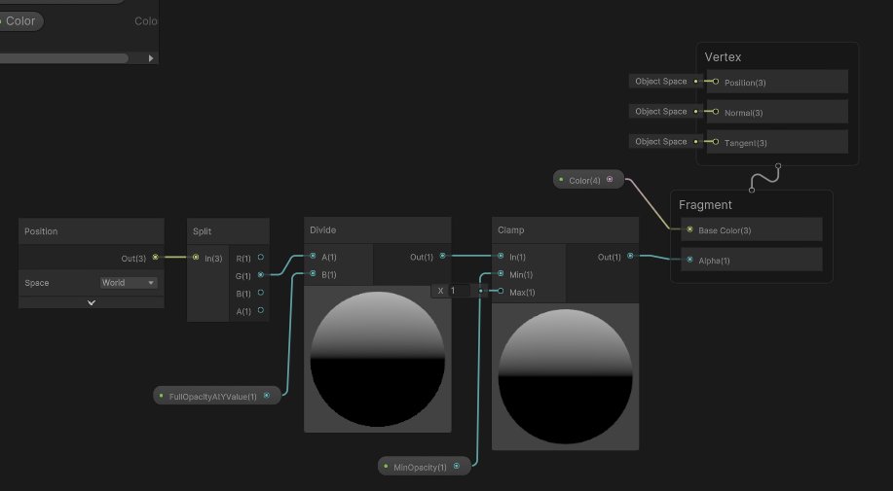The width and height of the screenshot is (893, 491).
Task: Click the Object Space label beside Normal(3)
Action: tap(660, 112)
